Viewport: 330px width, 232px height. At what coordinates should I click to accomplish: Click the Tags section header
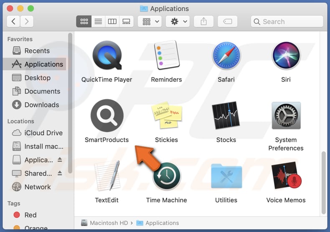point(14,204)
